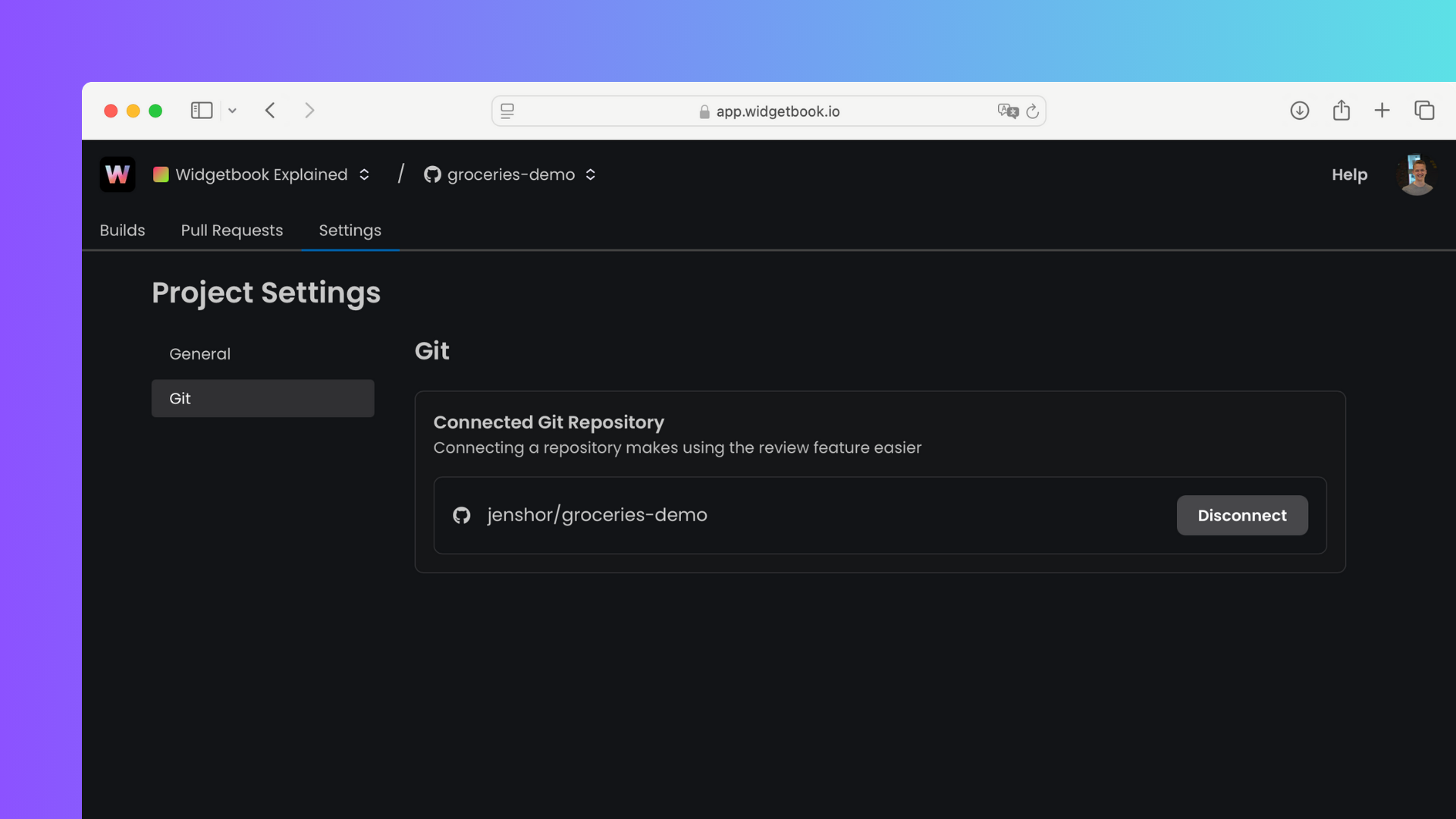
Task: Open the Safari downloads icon
Action: tap(1299, 111)
